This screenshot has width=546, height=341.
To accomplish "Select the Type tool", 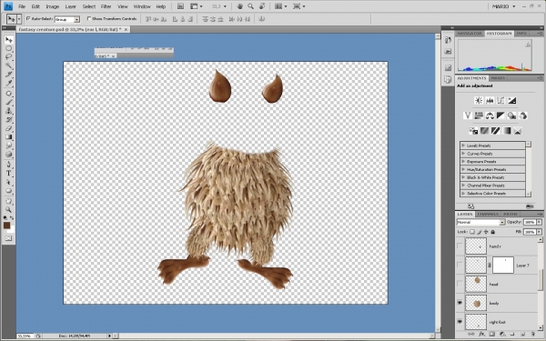I will coord(8,174).
